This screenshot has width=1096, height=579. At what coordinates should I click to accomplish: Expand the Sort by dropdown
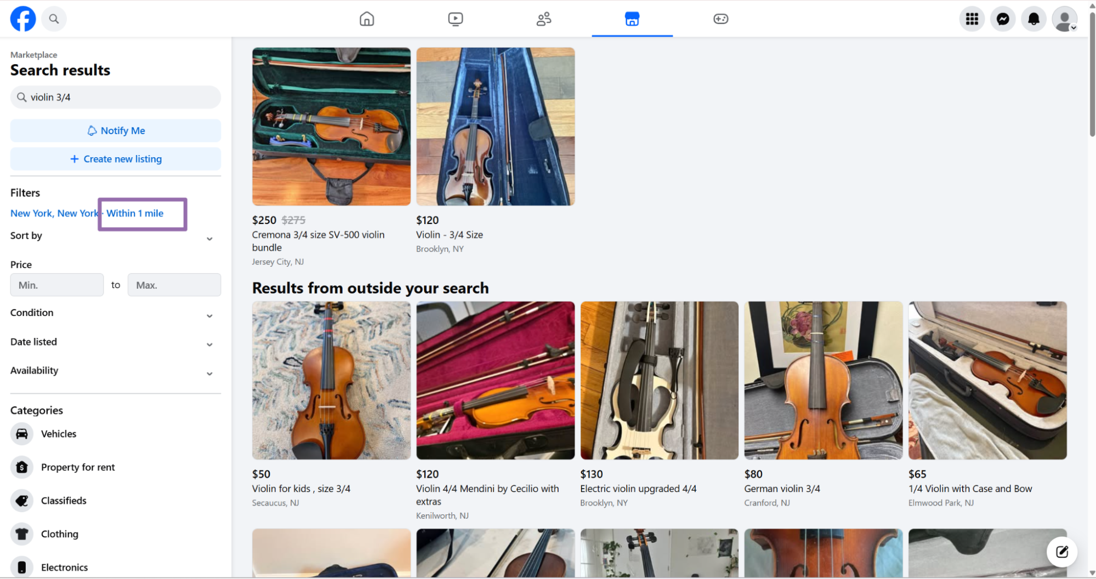tap(112, 237)
